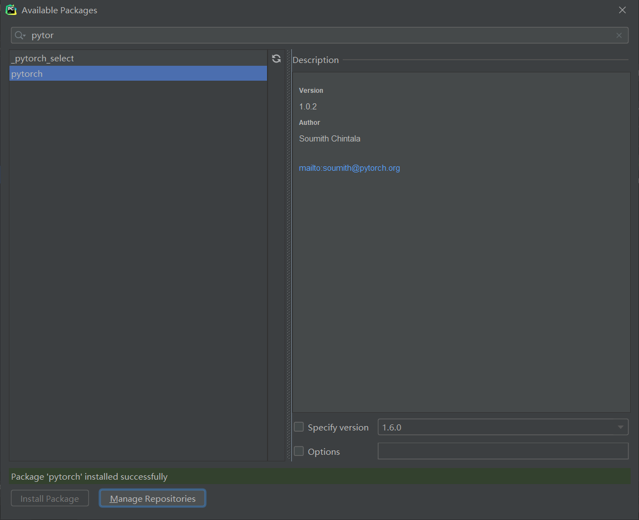The width and height of the screenshot is (639, 520).
Task: Click the reload package list icon
Action: click(x=276, y=59)
